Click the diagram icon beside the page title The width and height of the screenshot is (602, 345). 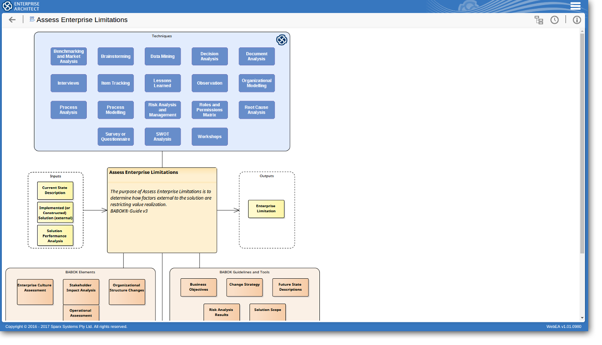click(32, 19)
